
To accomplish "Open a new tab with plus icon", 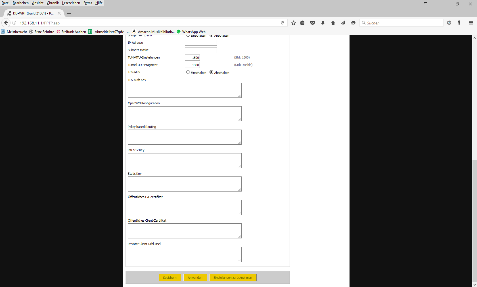I will pos(69,13).
